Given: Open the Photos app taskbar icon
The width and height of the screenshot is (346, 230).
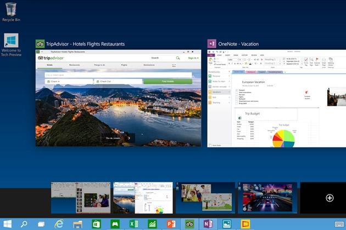Looking at the screenshot, I should coord(227,224).
